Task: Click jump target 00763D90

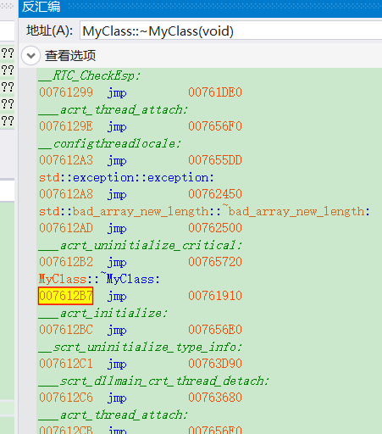Action: coord(215,364)
